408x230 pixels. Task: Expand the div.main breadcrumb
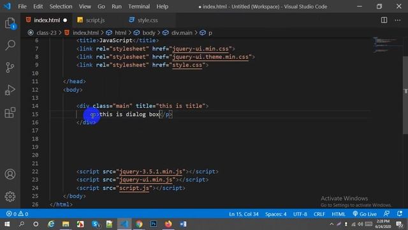[x=182, y=33]
